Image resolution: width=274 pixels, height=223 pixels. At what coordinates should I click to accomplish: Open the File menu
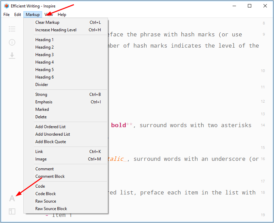pos(6,15)
